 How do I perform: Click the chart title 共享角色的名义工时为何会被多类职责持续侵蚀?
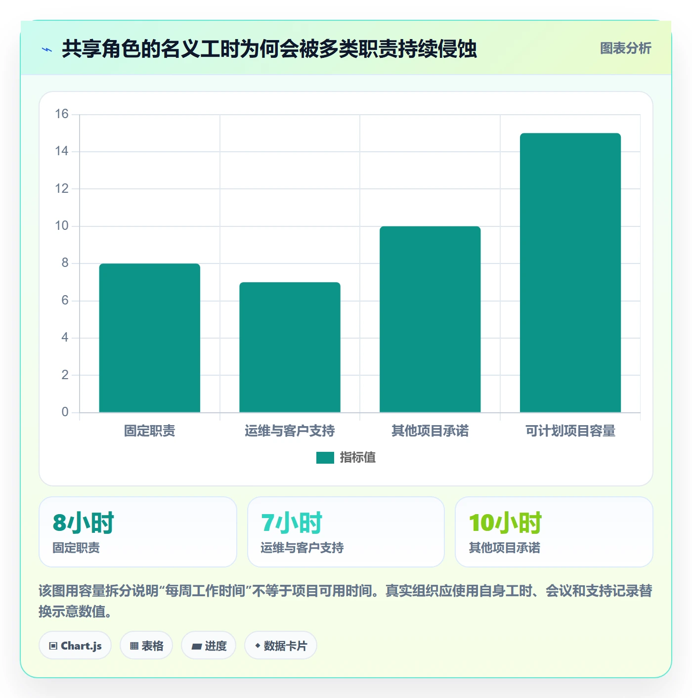tap(269, 49)
